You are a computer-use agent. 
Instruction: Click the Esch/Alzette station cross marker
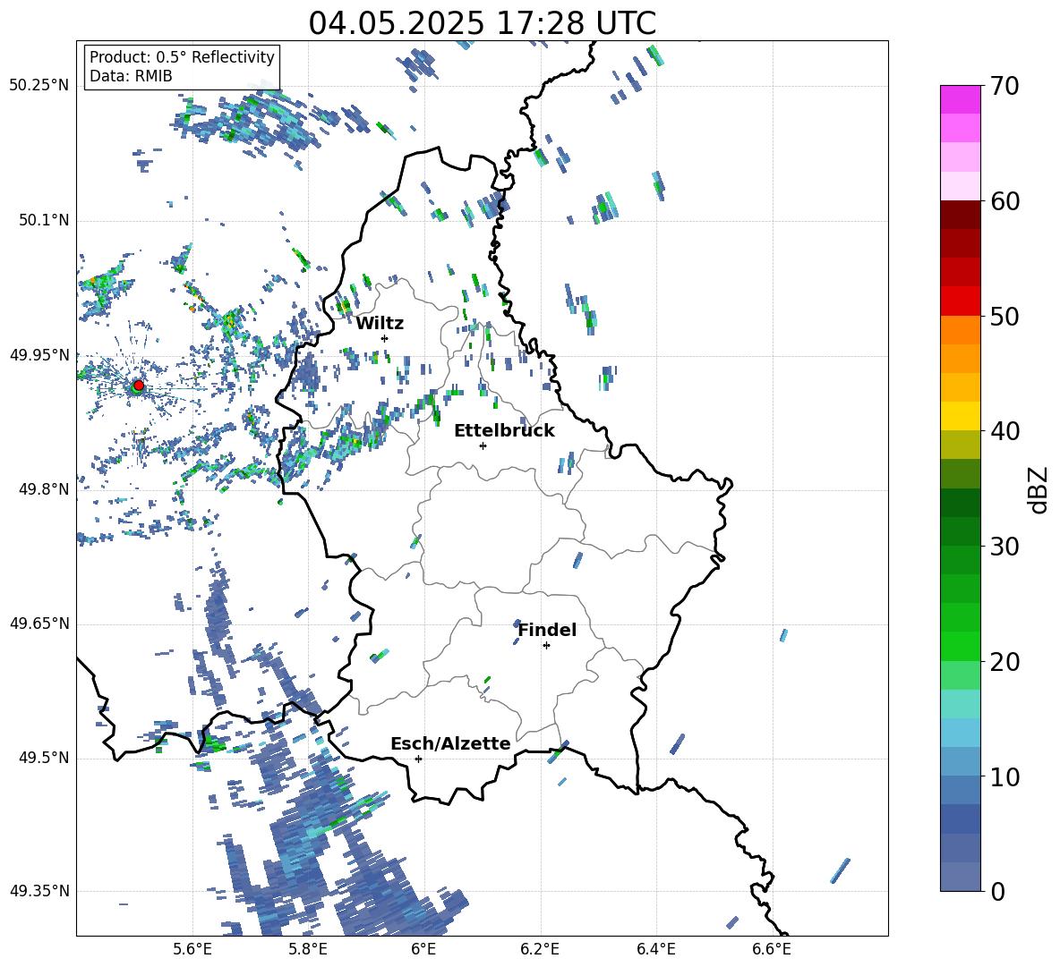(x=418, y=759)
